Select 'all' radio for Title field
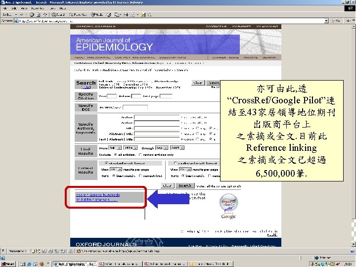 pyautogui.click(x=211, y=128)
